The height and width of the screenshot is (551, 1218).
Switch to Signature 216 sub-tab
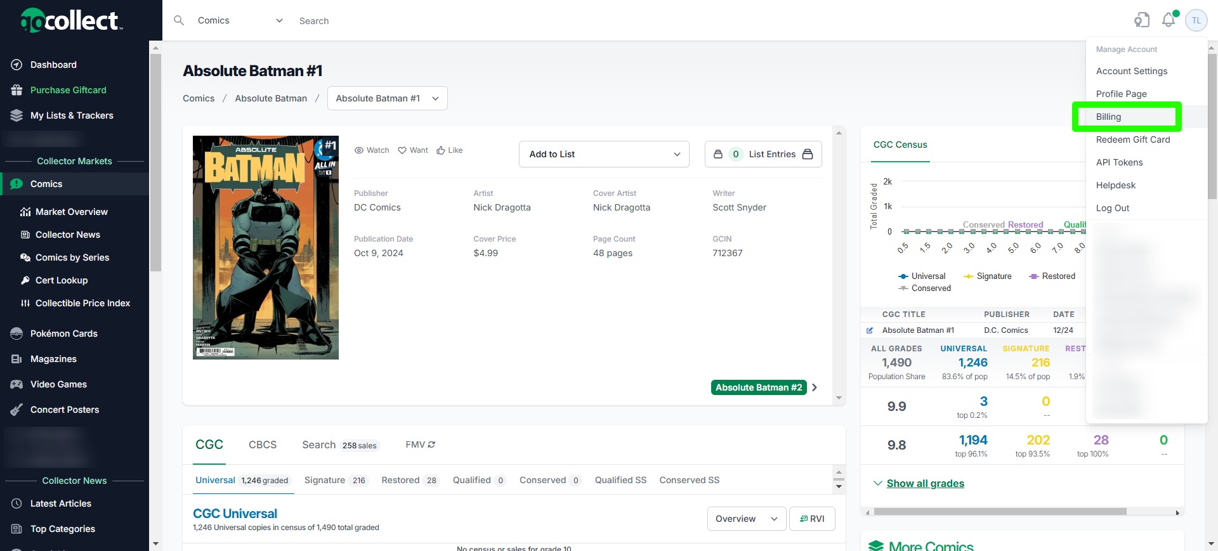tap(336, 480)
